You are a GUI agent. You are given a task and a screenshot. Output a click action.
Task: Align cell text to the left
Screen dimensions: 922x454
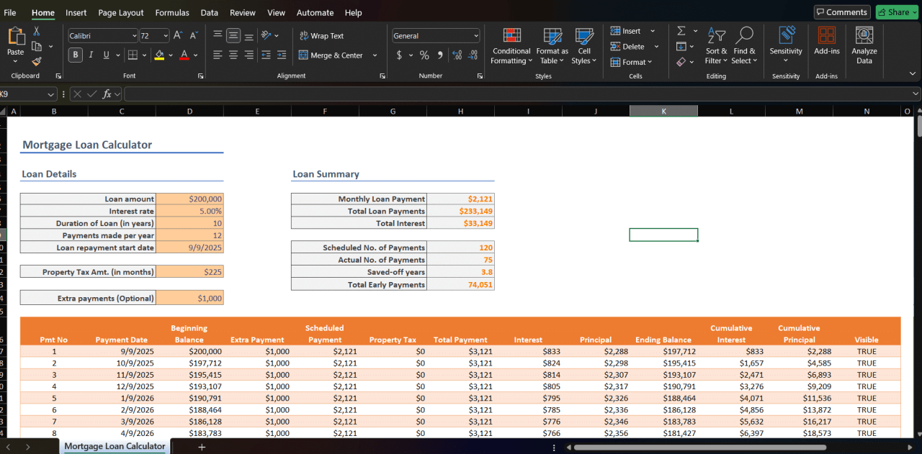click(x=218, y=55)
